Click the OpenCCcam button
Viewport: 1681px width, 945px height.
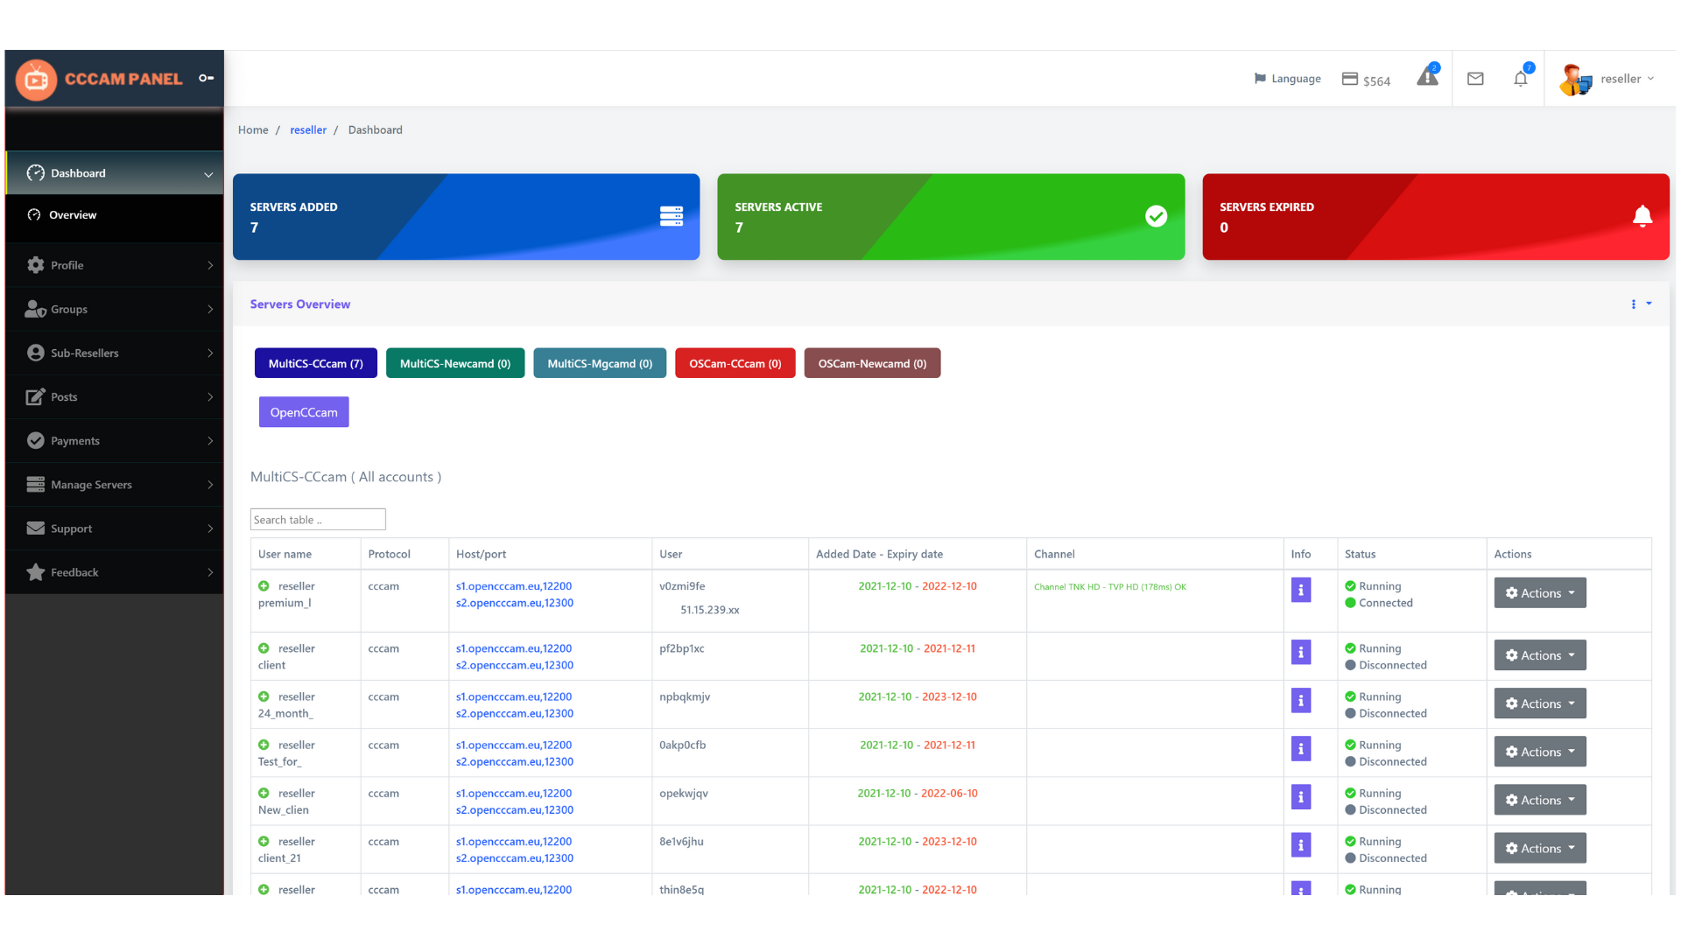click(x=304, y=412)
